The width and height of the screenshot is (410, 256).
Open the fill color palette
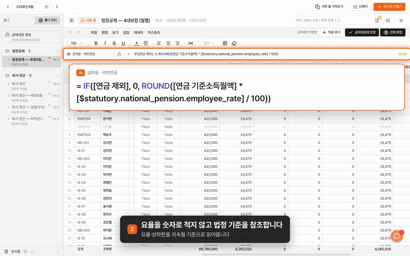point(146,43)
